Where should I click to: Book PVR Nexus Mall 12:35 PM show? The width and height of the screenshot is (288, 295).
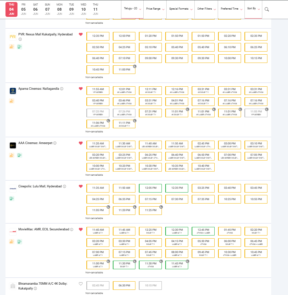tap(98, 36)
